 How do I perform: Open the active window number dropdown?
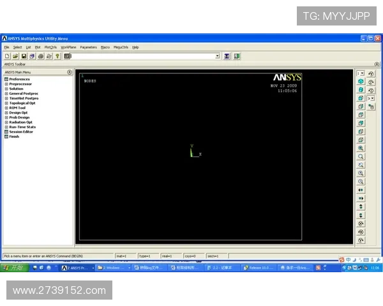coord(361,73)
